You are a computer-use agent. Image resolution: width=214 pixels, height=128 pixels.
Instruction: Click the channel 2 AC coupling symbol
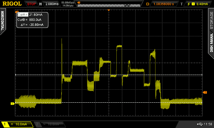click(x=44, y=124)
